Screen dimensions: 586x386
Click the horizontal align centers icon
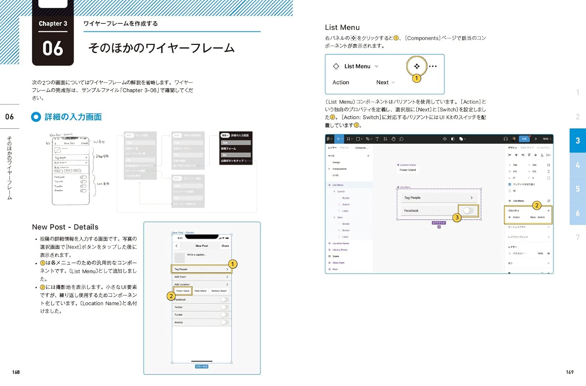pos(516,155)
